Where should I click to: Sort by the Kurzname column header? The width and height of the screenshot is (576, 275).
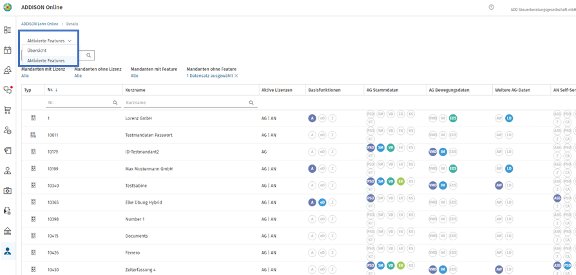pyautogui.click(x=134, y=90)
